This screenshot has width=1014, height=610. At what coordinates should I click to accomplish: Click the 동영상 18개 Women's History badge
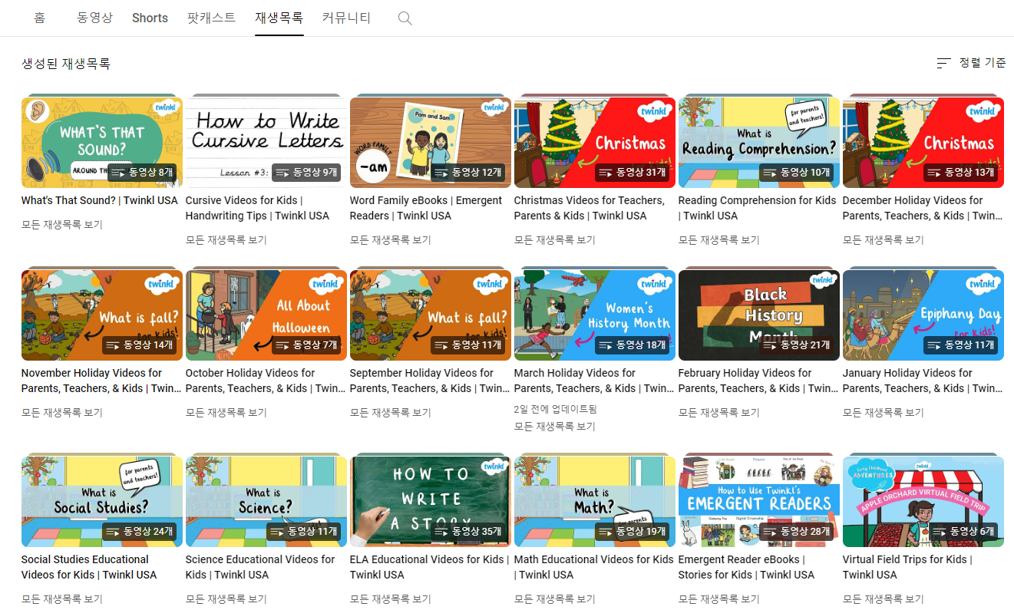(x=633, y=345)
